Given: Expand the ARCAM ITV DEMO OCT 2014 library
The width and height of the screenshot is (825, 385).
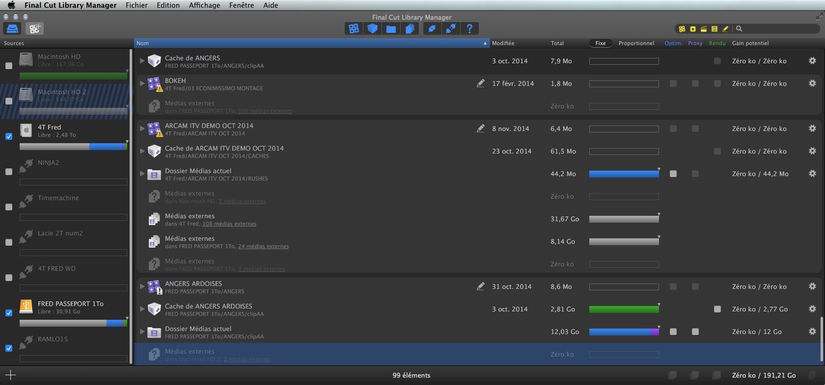Looking at the screenshot, I should point(142,128).
